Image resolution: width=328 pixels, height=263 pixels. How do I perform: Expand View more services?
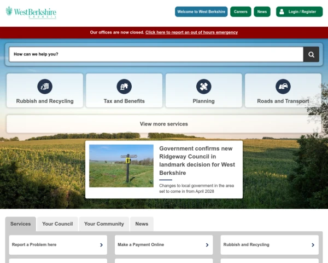click(x=164, y=124)
